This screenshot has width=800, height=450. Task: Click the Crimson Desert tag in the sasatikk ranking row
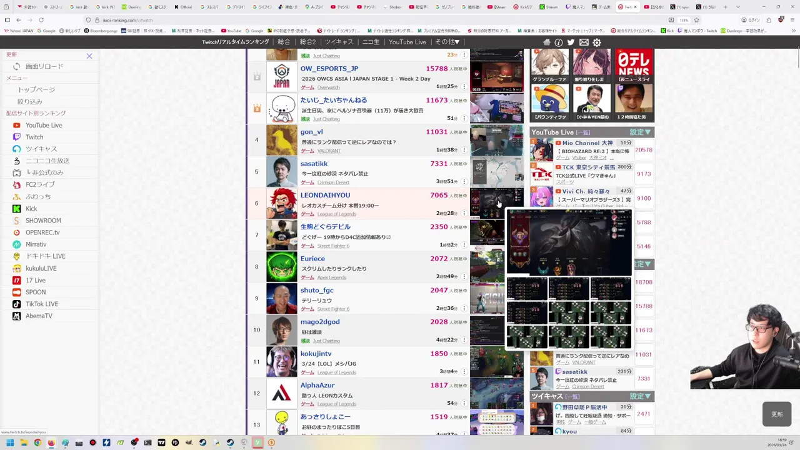pyautogui.click(x=333, y=182)
